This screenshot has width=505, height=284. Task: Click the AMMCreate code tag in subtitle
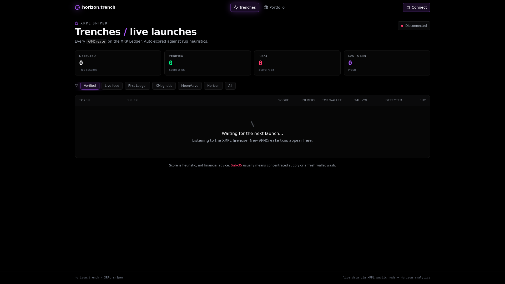[97, 42]
